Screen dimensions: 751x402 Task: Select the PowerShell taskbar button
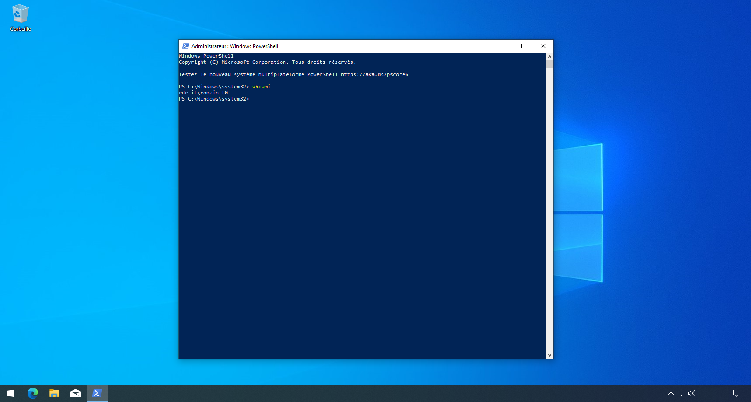(x=97, y=393)
